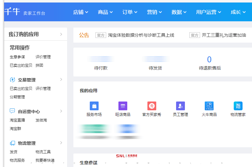The width and height of the screenshot is (252, 167).
Task: Read the 淘宝体验数据分析与诊断工具上线 announcement
Action: tap(141, 35)
